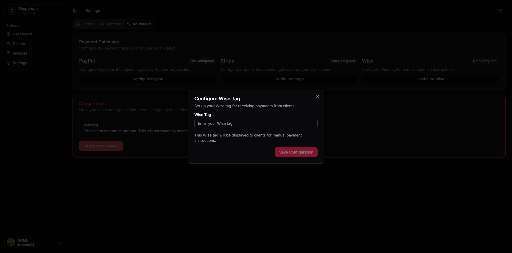
Task: Expand the AOME user account menu
Action: [34, 242]
